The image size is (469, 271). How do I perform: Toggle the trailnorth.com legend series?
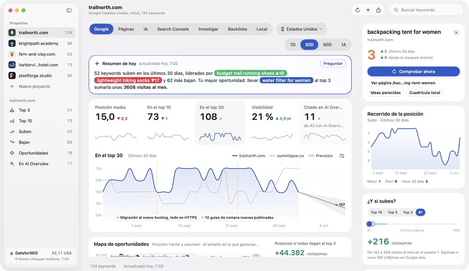[x=249, y=156]
